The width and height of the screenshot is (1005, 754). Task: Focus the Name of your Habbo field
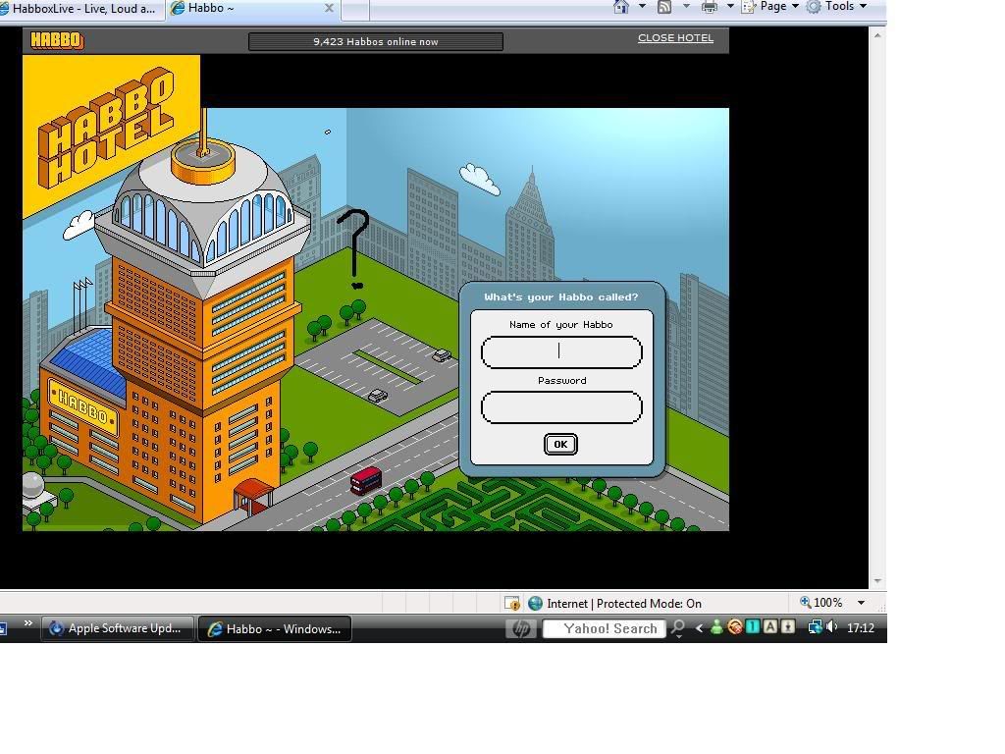point(561,352)
